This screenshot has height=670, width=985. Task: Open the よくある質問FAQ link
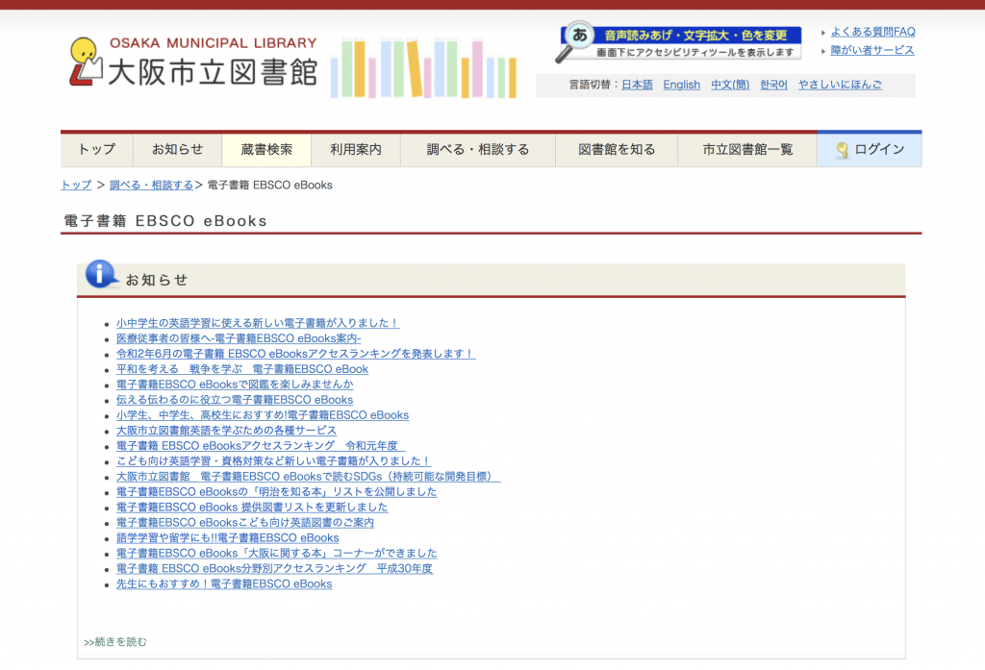[872, 32]
